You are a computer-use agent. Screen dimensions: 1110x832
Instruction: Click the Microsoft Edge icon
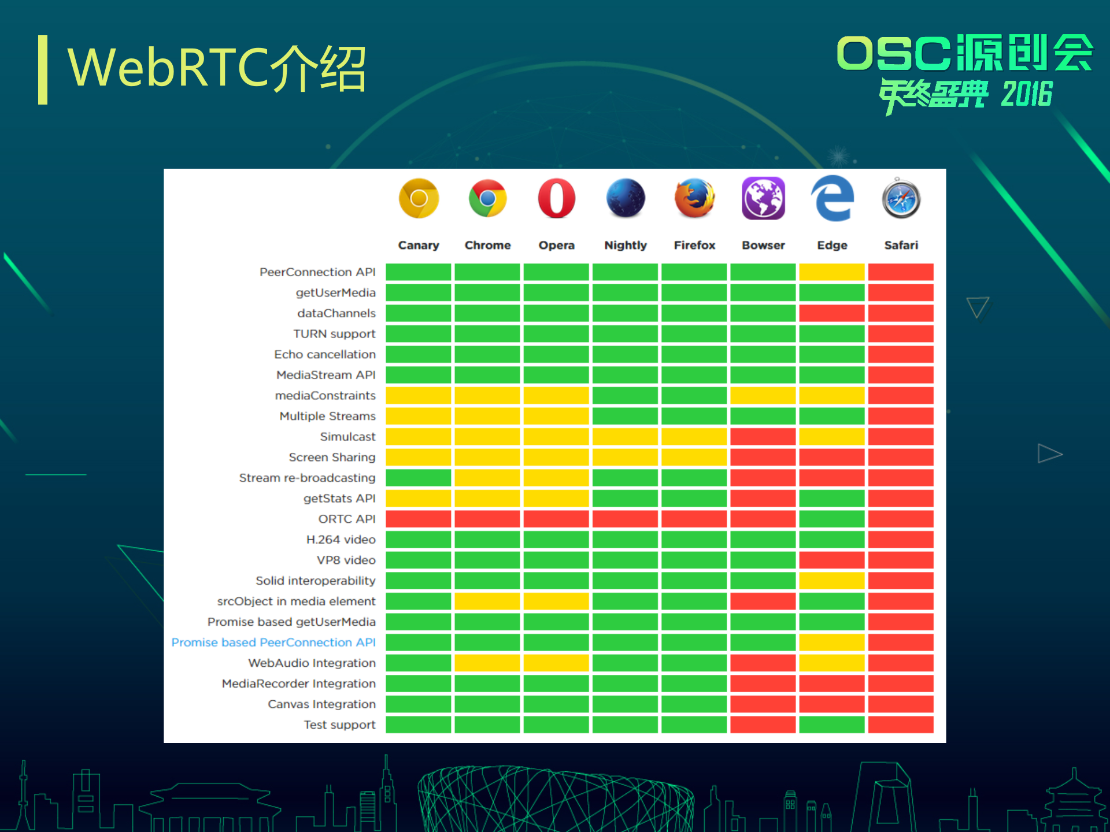[832, 198]
